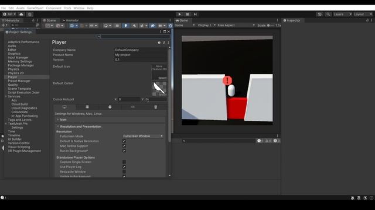375x210 pixels.
Task: Open the Fullscreen Mode dropdown
Action: click(143, 136)
